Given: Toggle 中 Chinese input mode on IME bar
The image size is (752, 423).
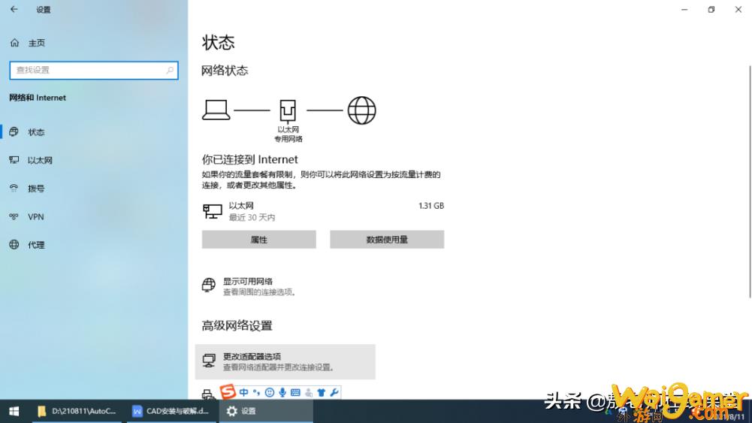Looking at the screenshot, I should tap(244, 392).
